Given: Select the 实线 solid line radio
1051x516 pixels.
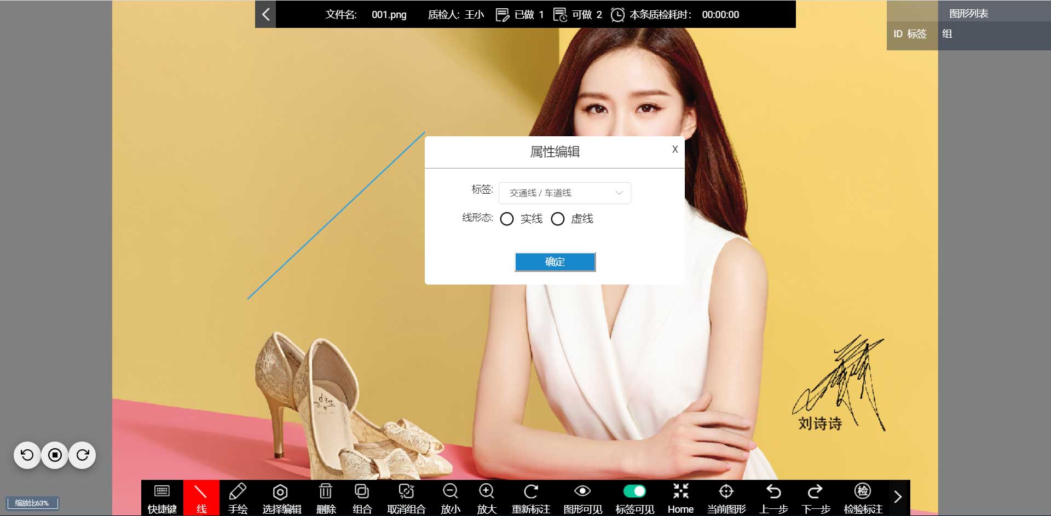Looking at the screenshot, I should [507, 219].
